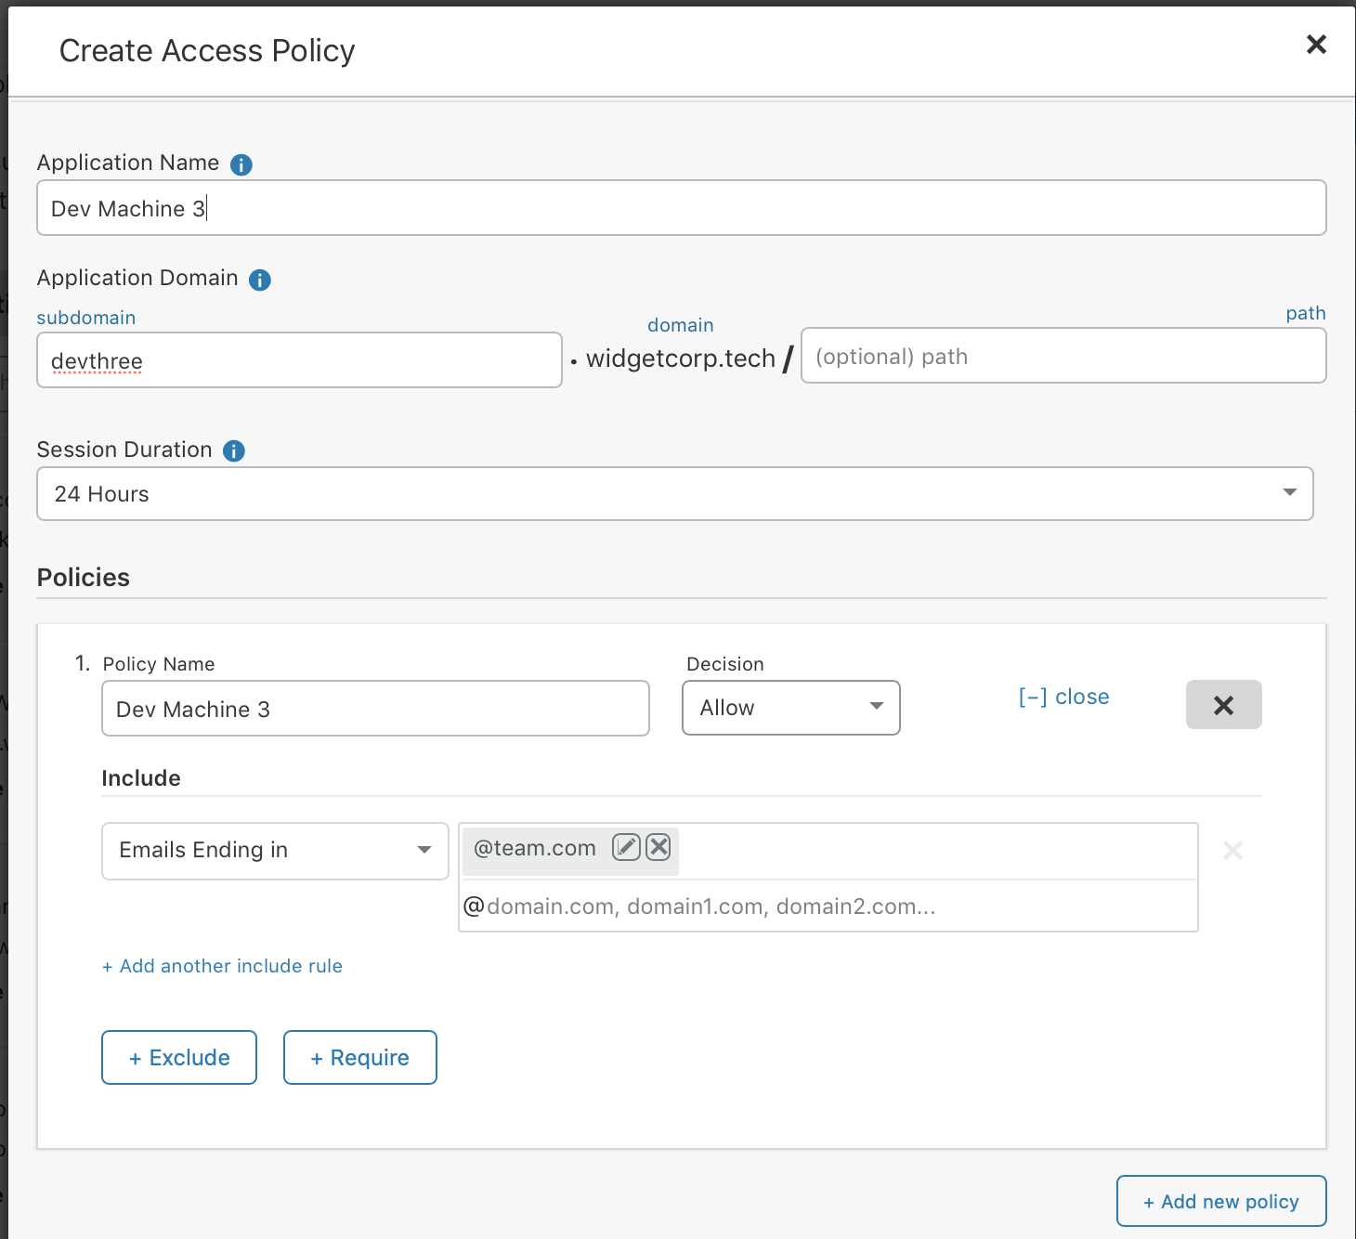Add another include rule
The height and width of the screenshot is (1239, 1356).
(222, 966)
